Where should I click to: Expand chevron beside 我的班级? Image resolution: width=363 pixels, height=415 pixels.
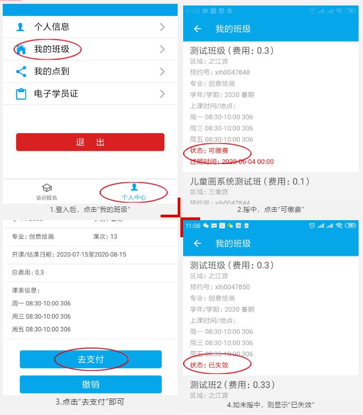[163, 49]
